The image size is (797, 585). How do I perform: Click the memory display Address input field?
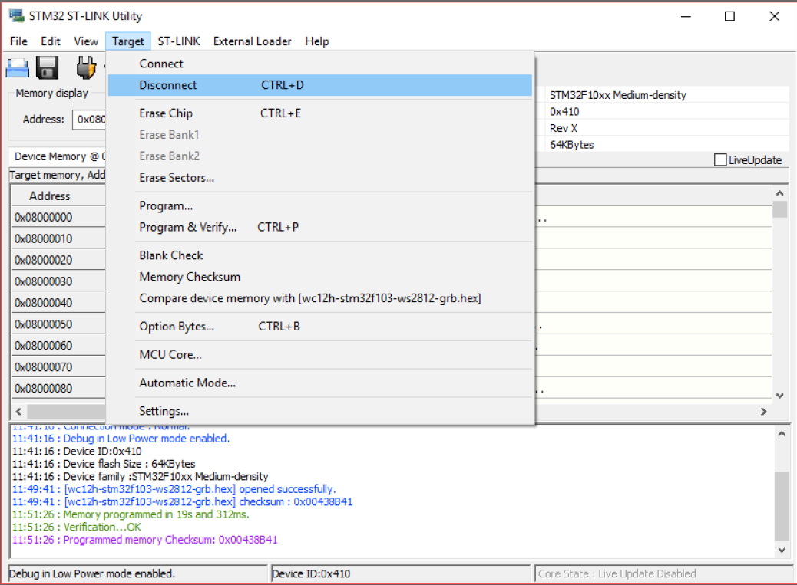point(90,120)
